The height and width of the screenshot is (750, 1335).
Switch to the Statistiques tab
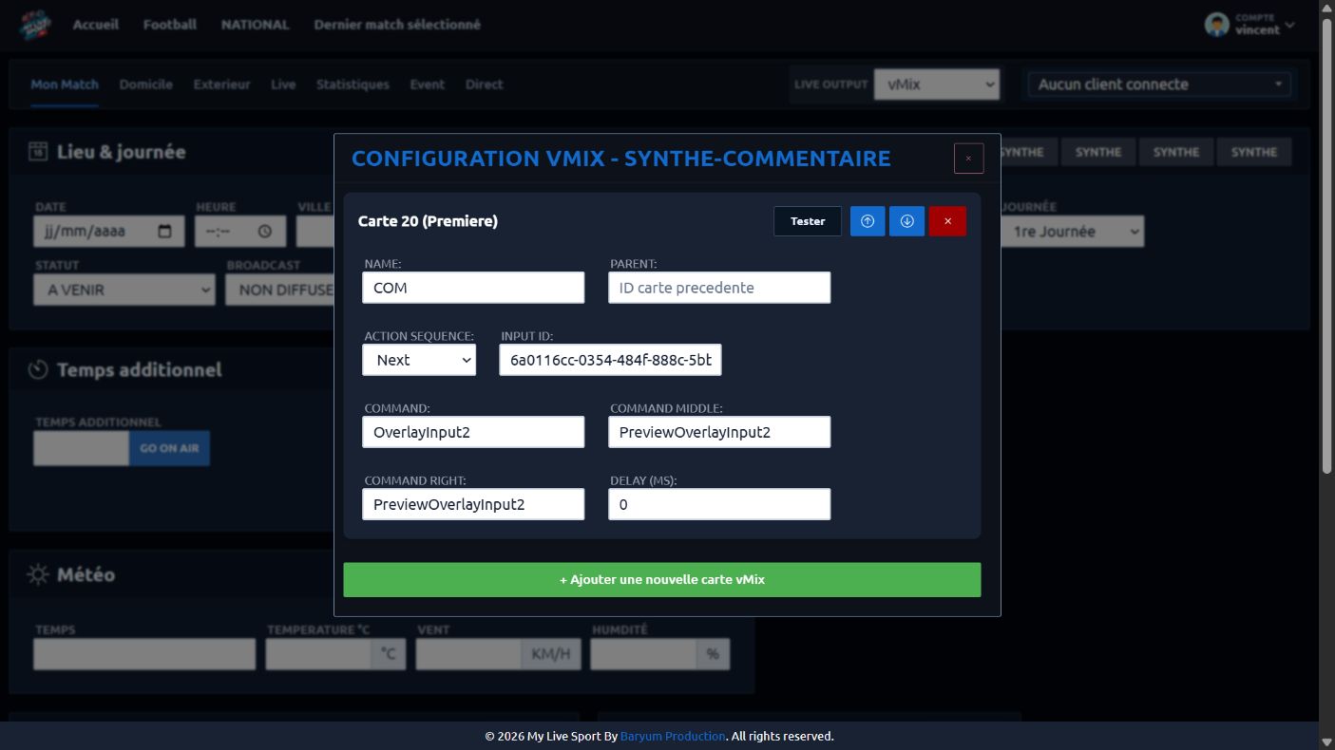coord(353,84)
